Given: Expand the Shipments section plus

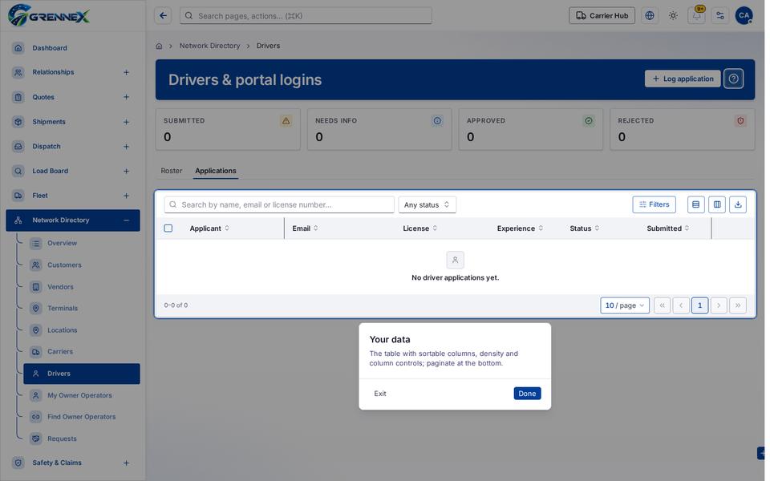Looking at the screenshot, I should click(126, 122).
